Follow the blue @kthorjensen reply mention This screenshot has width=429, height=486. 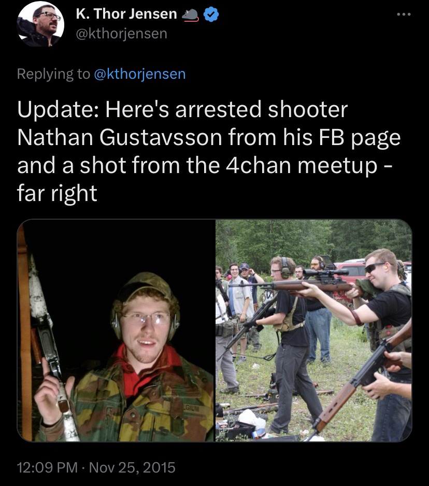point(139,74)
